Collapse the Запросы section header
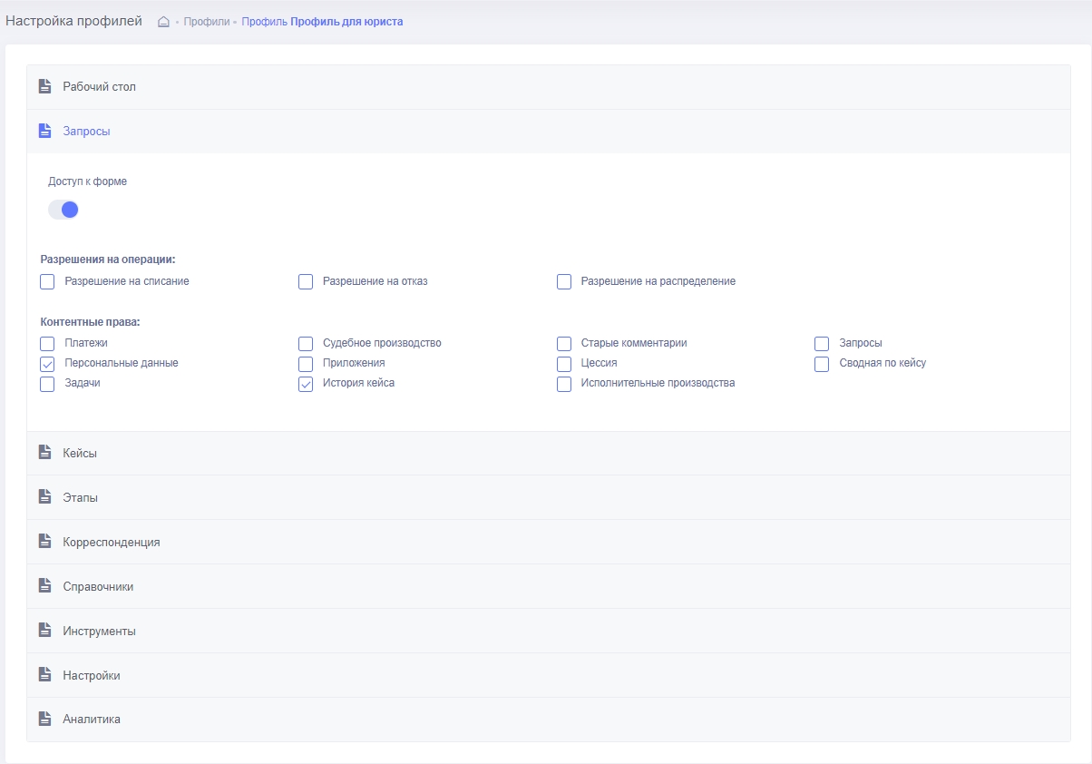Screen dimensions: 1092x764 (x=86, y=132)
